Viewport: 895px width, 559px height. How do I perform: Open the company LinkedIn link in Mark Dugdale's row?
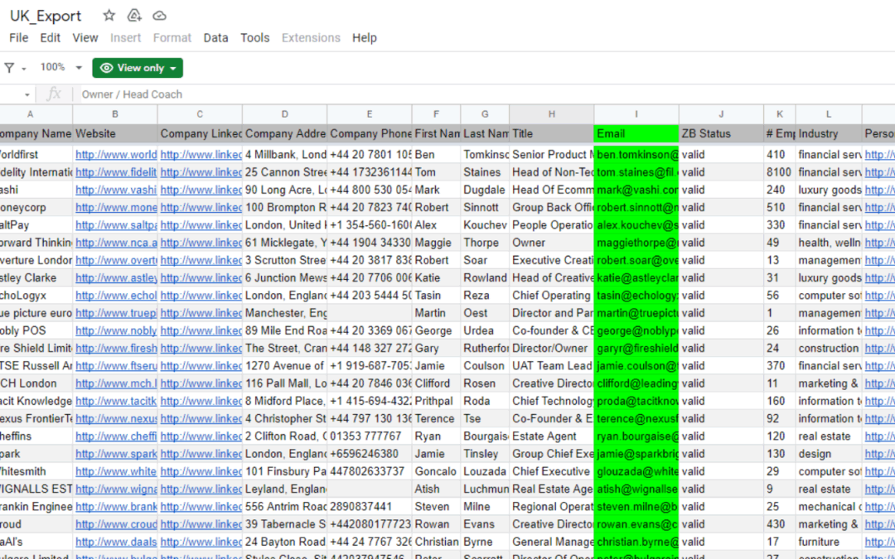click(x=201, y=190)
